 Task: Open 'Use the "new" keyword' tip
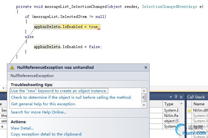click(59, 91)
